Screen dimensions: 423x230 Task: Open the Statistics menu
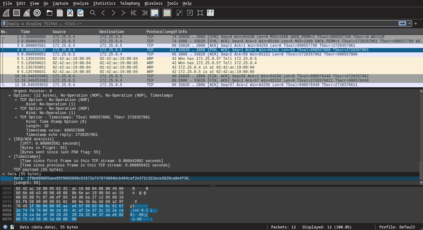tap(104, 3)
